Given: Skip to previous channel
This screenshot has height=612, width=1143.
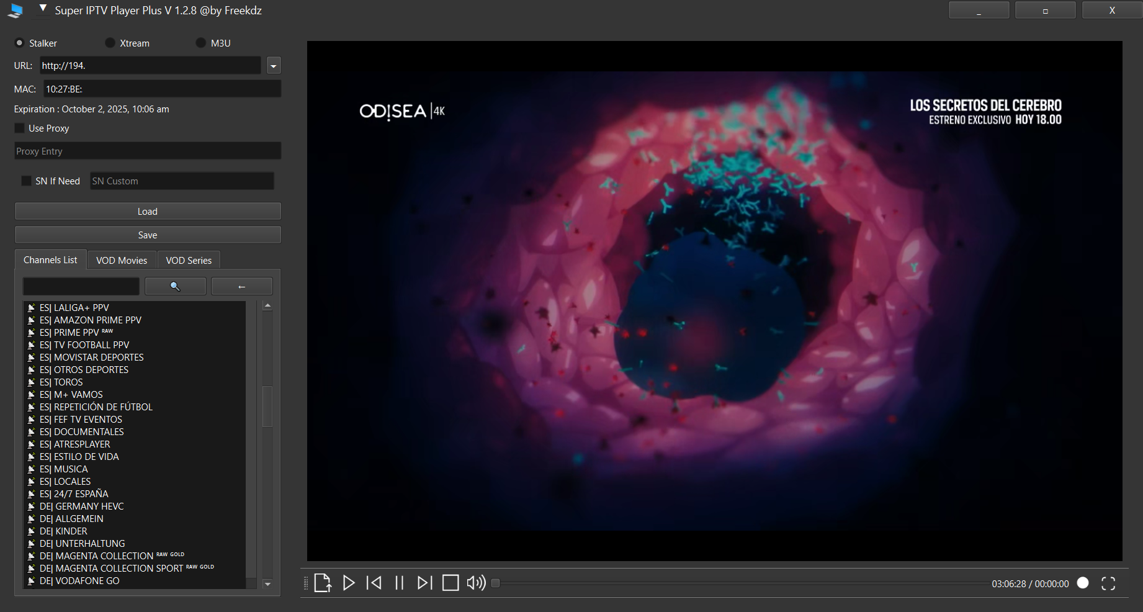Looking at the screenshot, I should (x=374, y=583).
